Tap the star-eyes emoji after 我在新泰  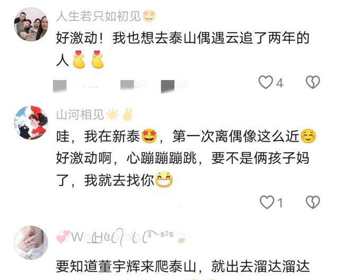point(149,136)
